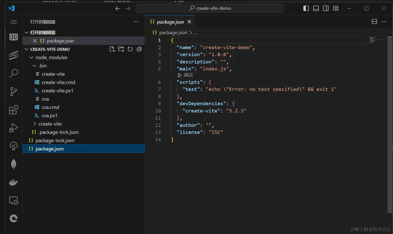393x234 pixels.
Task: Open the Extensions view
Action: 14,110
